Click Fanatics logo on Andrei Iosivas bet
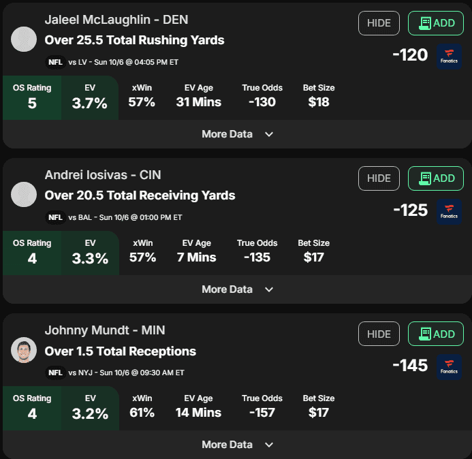The image size is (472, 459). (449, 211)
